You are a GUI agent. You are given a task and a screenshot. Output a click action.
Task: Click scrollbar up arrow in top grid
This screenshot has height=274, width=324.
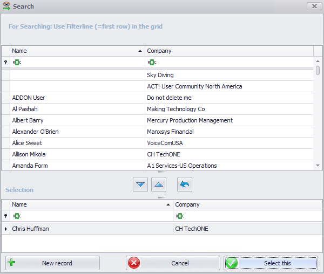pyautogui.click(x=318, y=61)
